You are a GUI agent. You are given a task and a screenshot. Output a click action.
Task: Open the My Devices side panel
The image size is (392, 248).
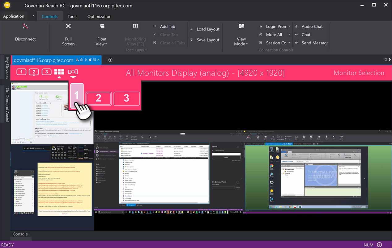(x=7, y=68)
